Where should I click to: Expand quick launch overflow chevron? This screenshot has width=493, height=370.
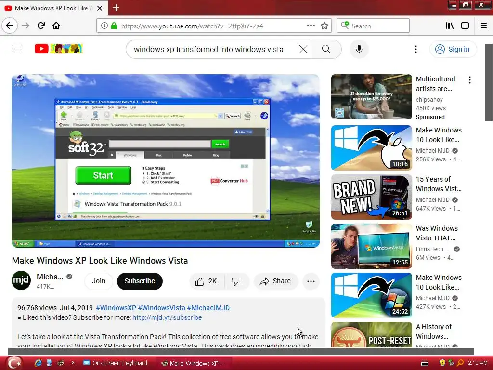(73, 363)
